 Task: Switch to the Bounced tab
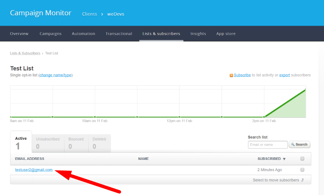(76, 144)
